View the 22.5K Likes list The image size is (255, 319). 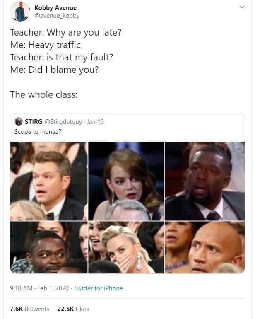[x=73, y=309]
